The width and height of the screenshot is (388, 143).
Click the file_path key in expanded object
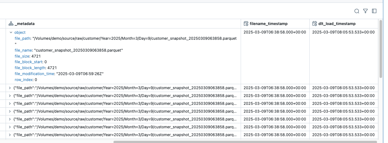coord(22,38)
